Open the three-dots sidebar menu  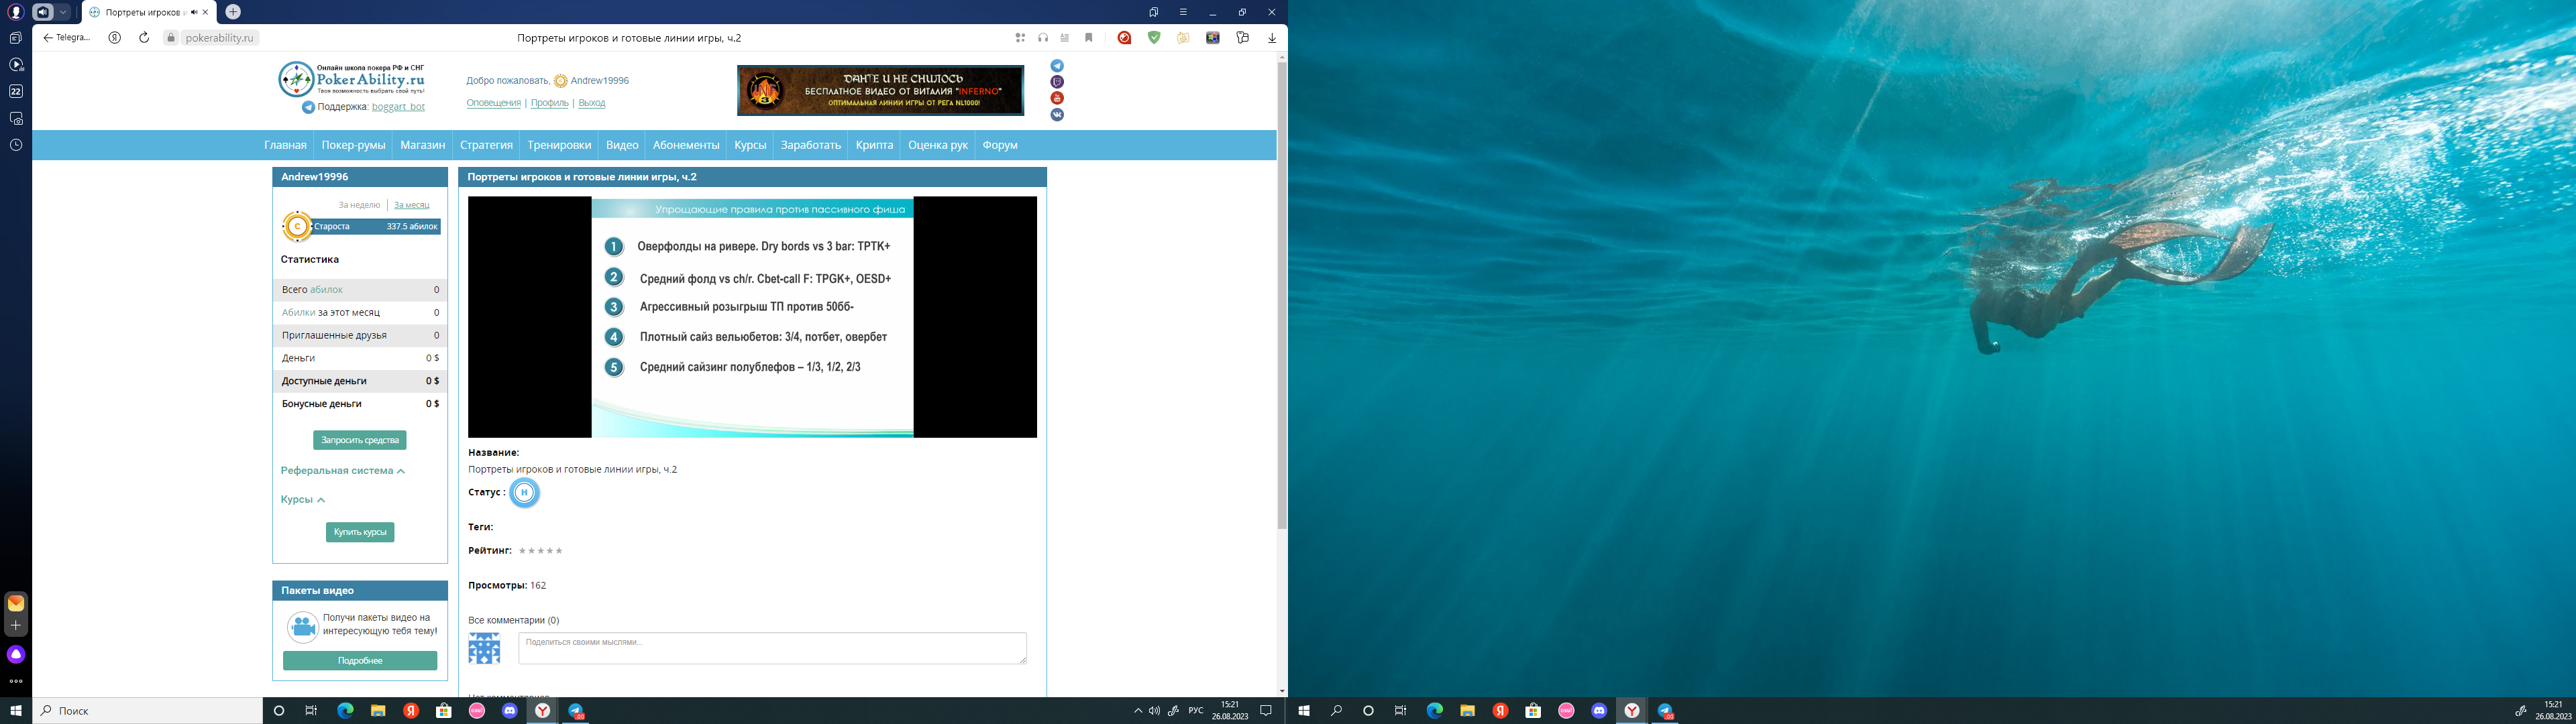click(16, 682)
